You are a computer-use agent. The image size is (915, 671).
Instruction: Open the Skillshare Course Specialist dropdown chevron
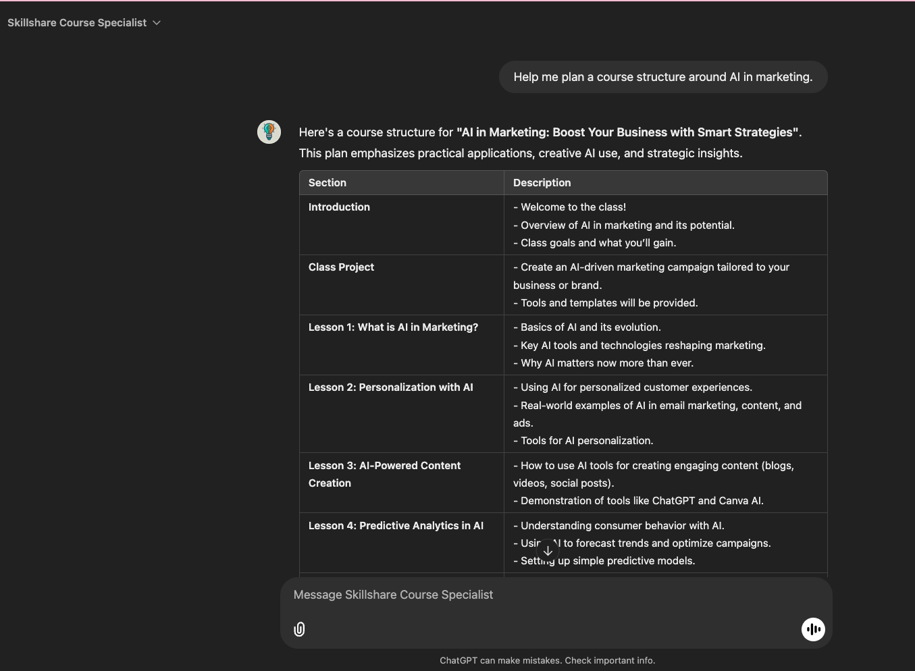(157, 23)
